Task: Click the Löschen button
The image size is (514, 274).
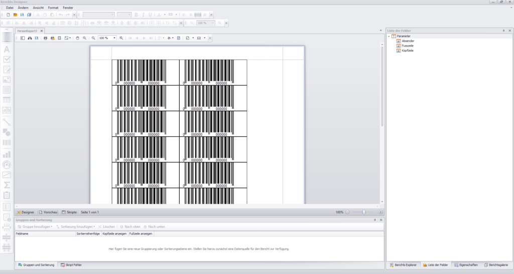Action: tap(106, 226)
